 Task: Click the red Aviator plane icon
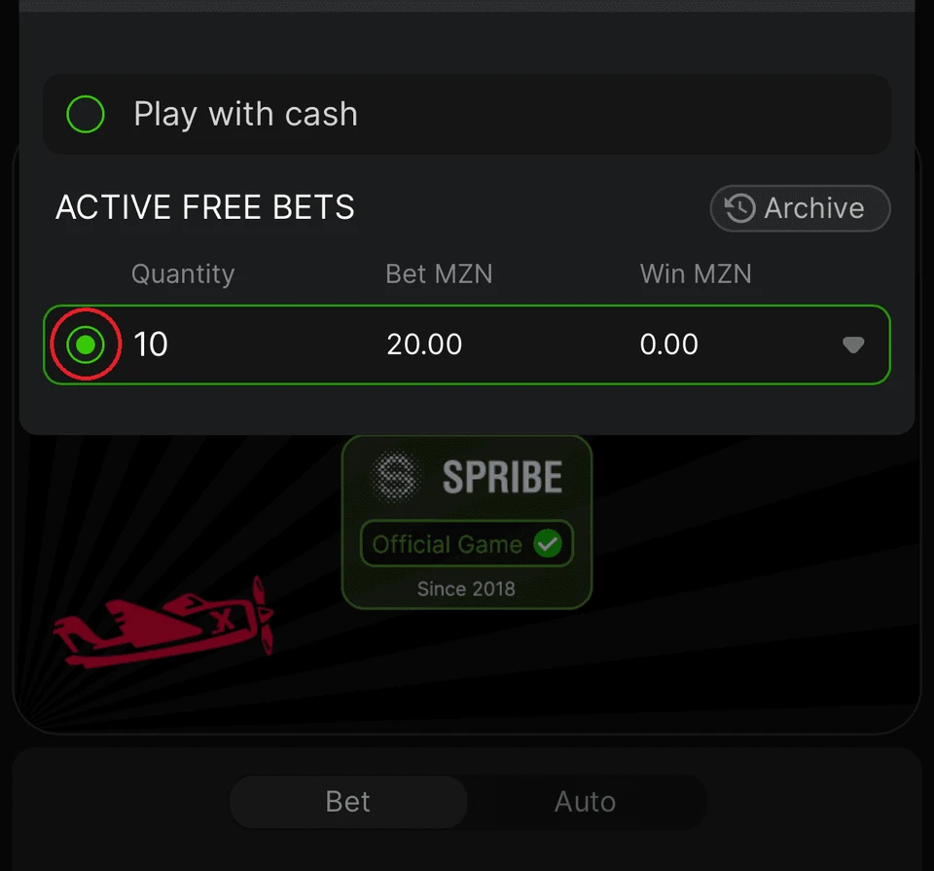click(x=163, y=623)
